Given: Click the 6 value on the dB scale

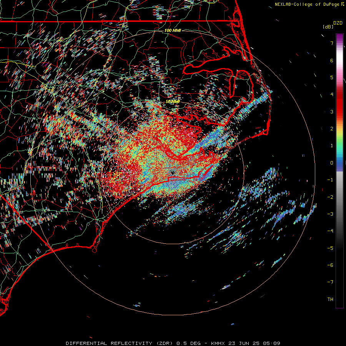Looking at the screenshot, I should tap(332, 60).
